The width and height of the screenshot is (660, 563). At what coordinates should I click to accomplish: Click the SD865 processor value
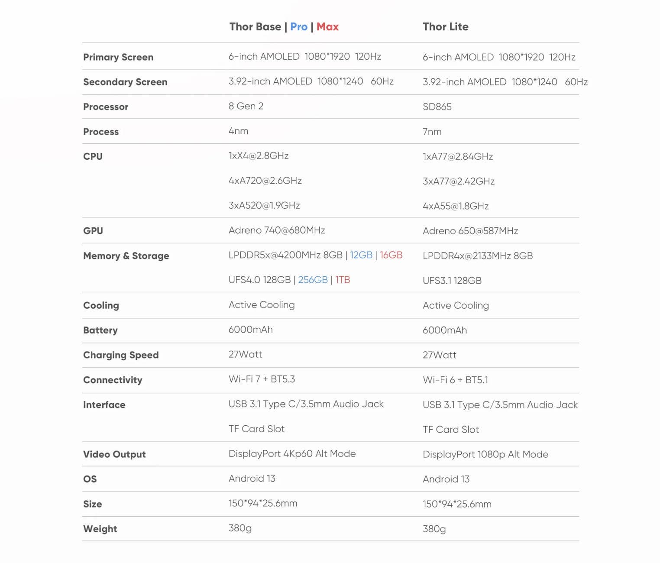tap(437, 107)
